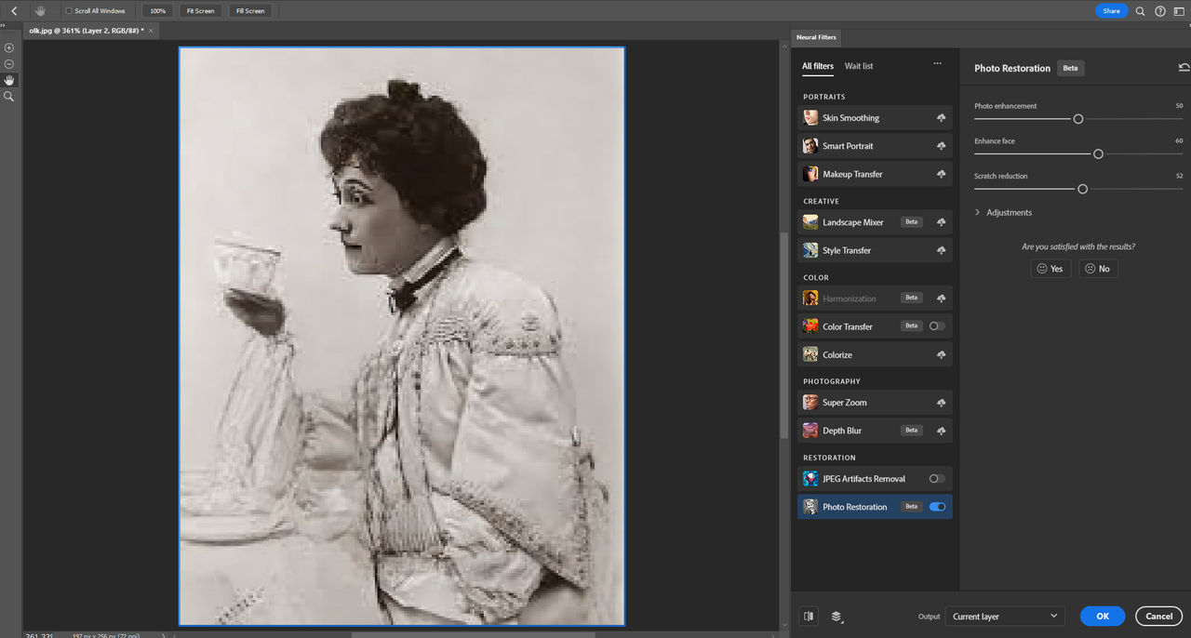The width and height of the screenshot is (1191, 638).
Task: Enable the JPEG Artifacts Removal toggle
Action: [x=937, y=479]
